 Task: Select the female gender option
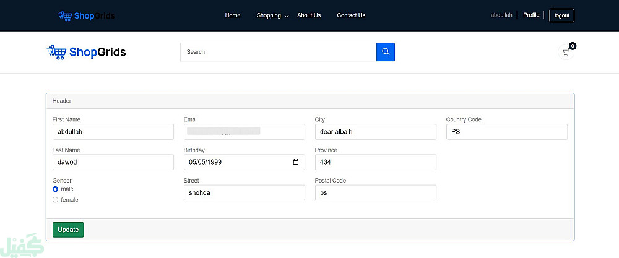(x=56, y=200)
